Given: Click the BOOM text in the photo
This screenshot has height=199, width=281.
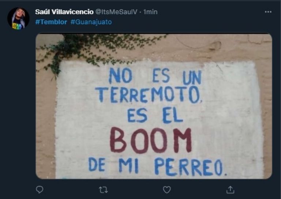Looking at the screenshot, I should tap(151, 140).
